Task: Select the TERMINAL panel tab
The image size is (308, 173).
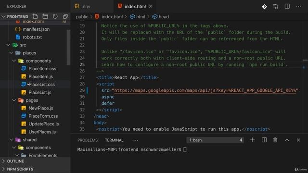Action: [114, 140]
